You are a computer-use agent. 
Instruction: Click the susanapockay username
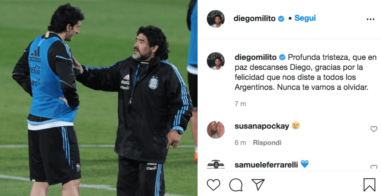point(262,126)
